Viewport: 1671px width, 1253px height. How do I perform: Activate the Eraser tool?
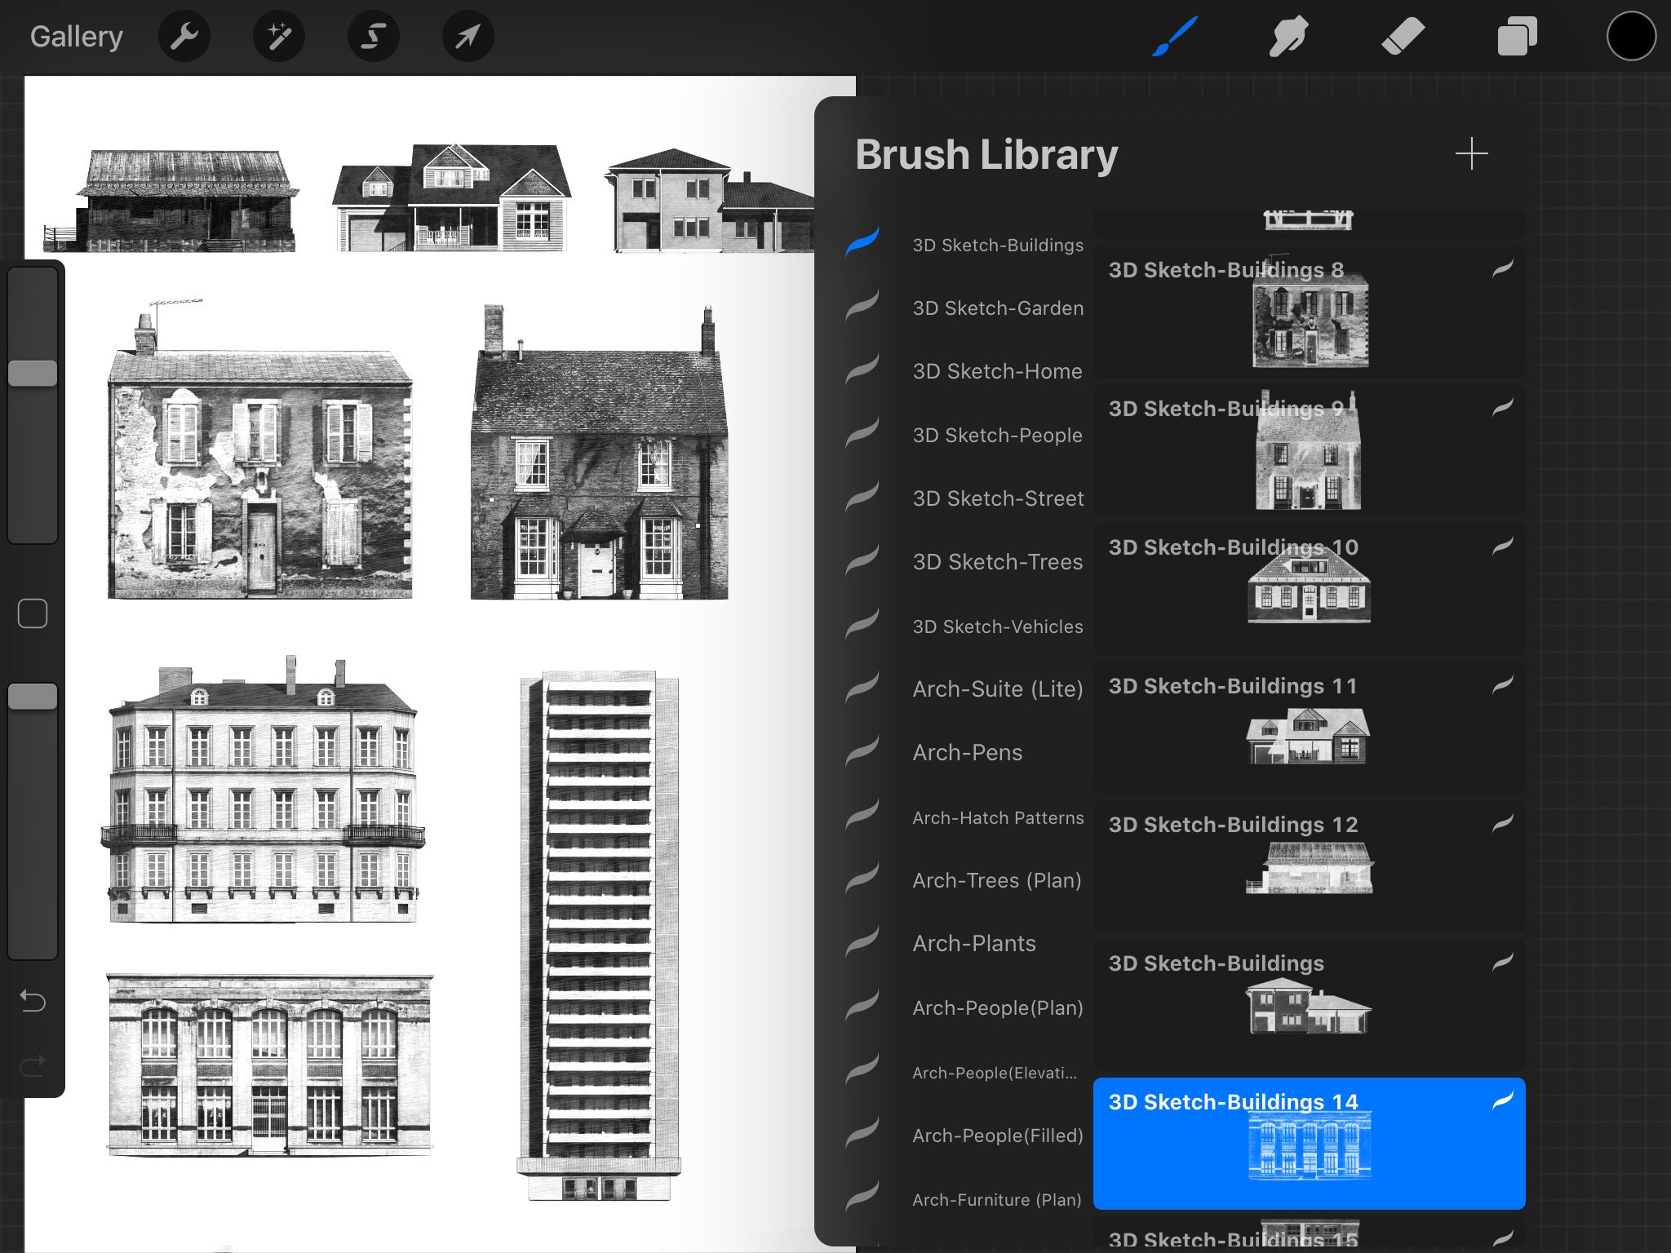point(1405,36)
